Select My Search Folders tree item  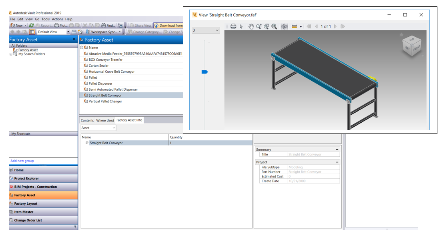pyautogui.click(x=32, y=54)
